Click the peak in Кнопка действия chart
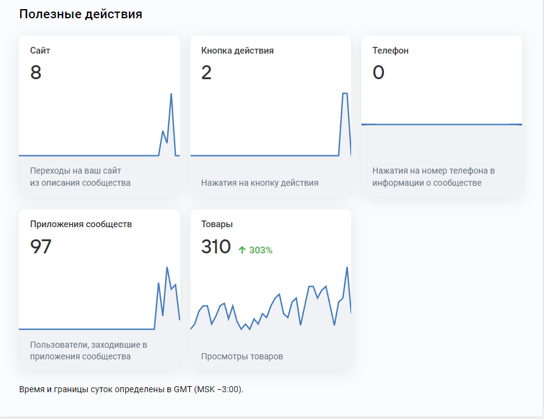544x419 pixels. [345, 94]
